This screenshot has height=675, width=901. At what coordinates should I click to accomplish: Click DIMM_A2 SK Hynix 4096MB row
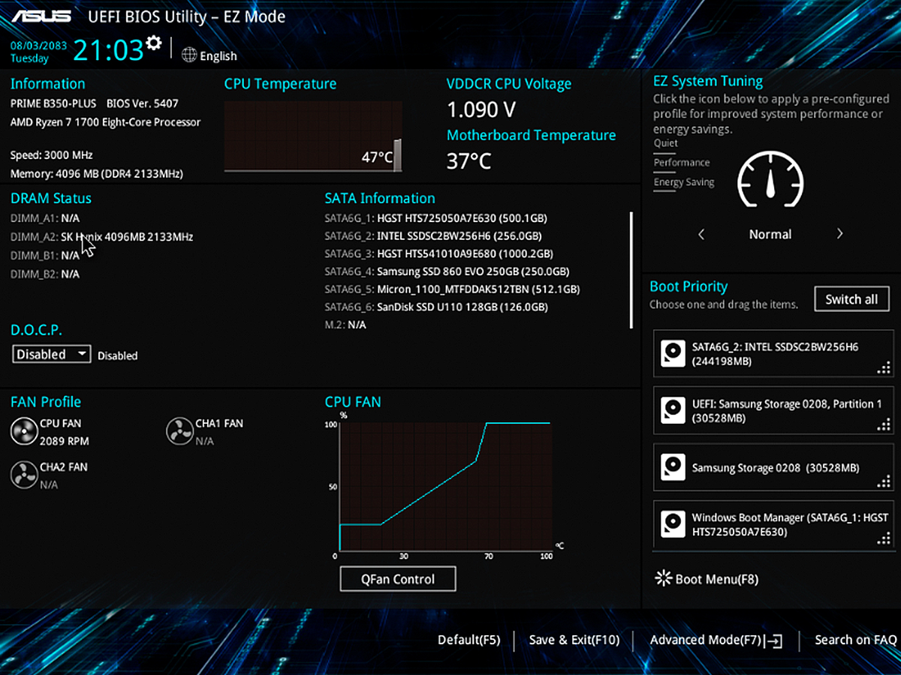(x=101, y=236)
